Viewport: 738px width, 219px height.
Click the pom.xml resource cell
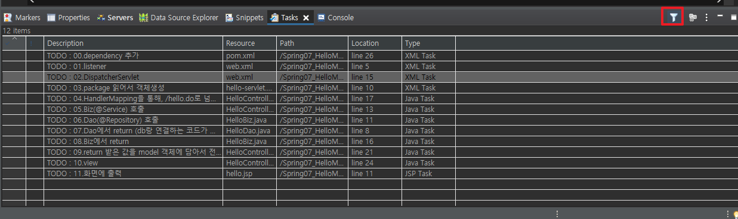point(250,55)
